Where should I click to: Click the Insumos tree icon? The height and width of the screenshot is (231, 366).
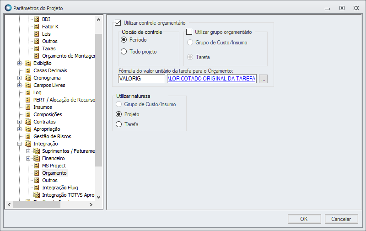pyautogui.click(x=28, y=107)
